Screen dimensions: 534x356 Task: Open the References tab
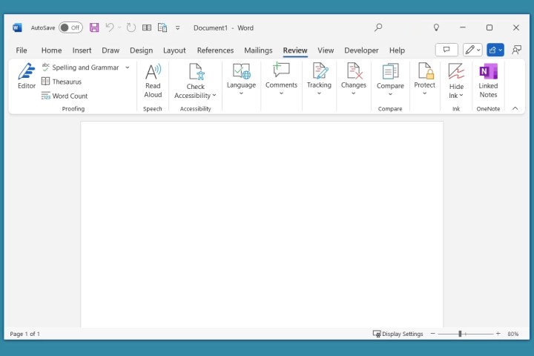[x=215, y=50]
